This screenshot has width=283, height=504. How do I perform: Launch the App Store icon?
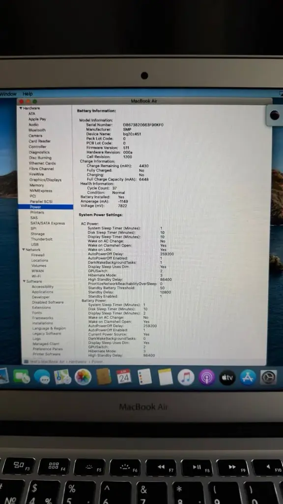click(x=248, y=378)
